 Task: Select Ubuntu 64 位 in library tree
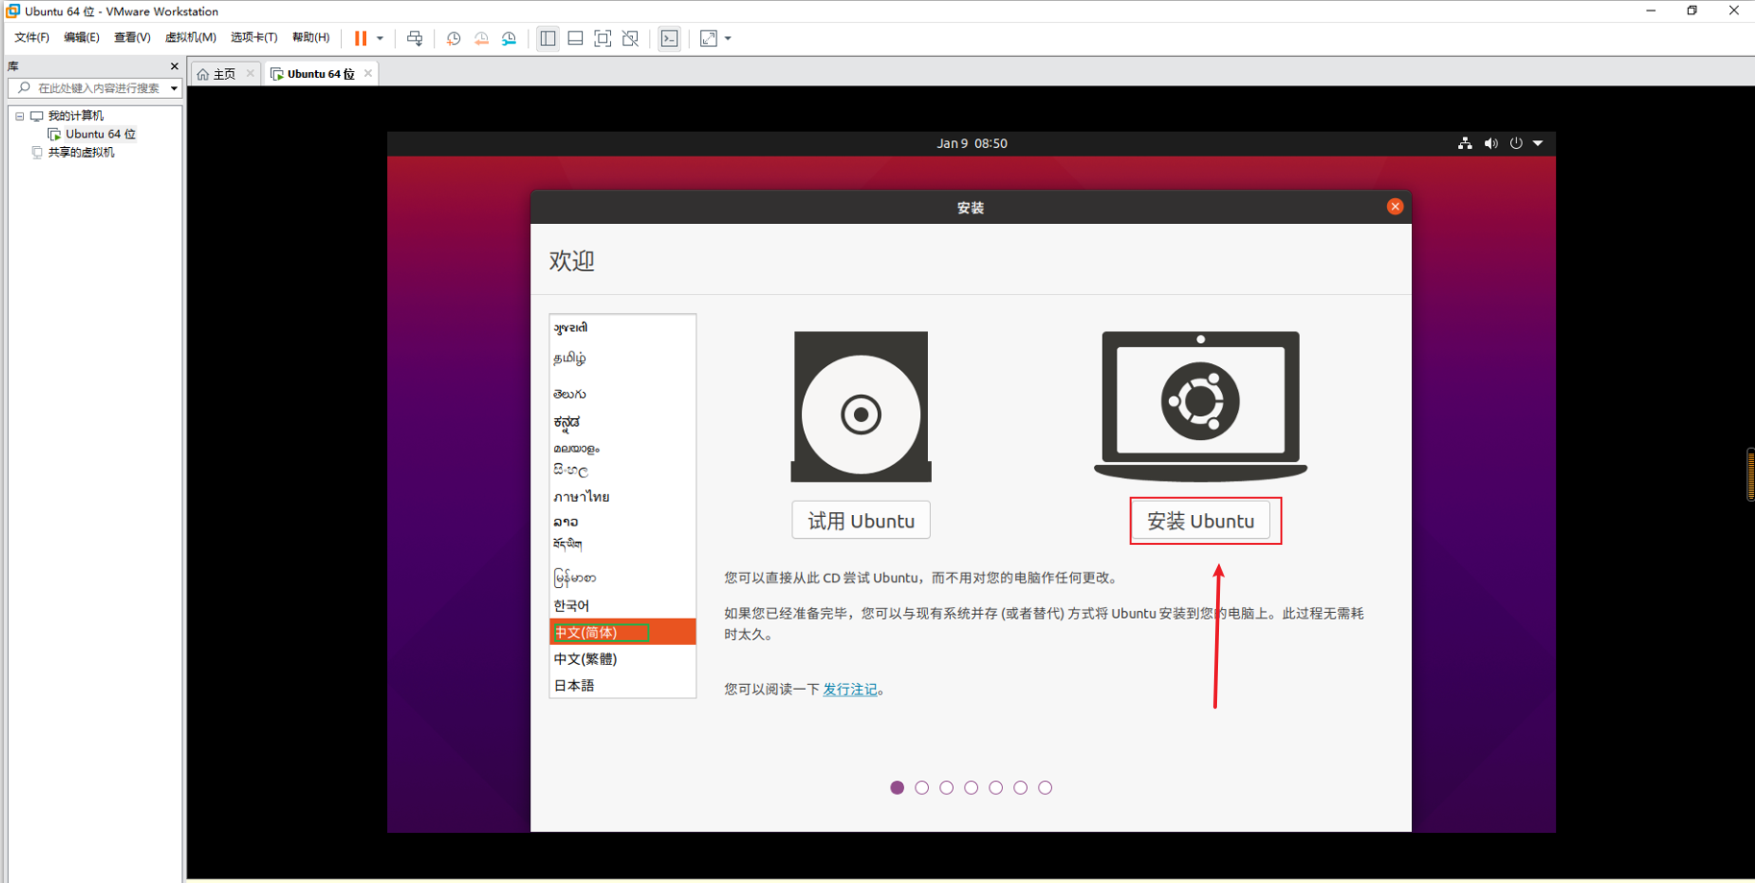click(x=100, y=135)
